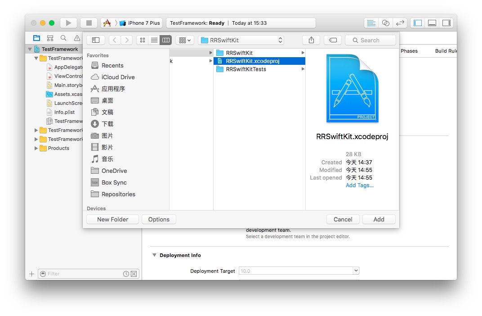
Task: Select the RRSwiftKit folder
Action: pos(259,53)
